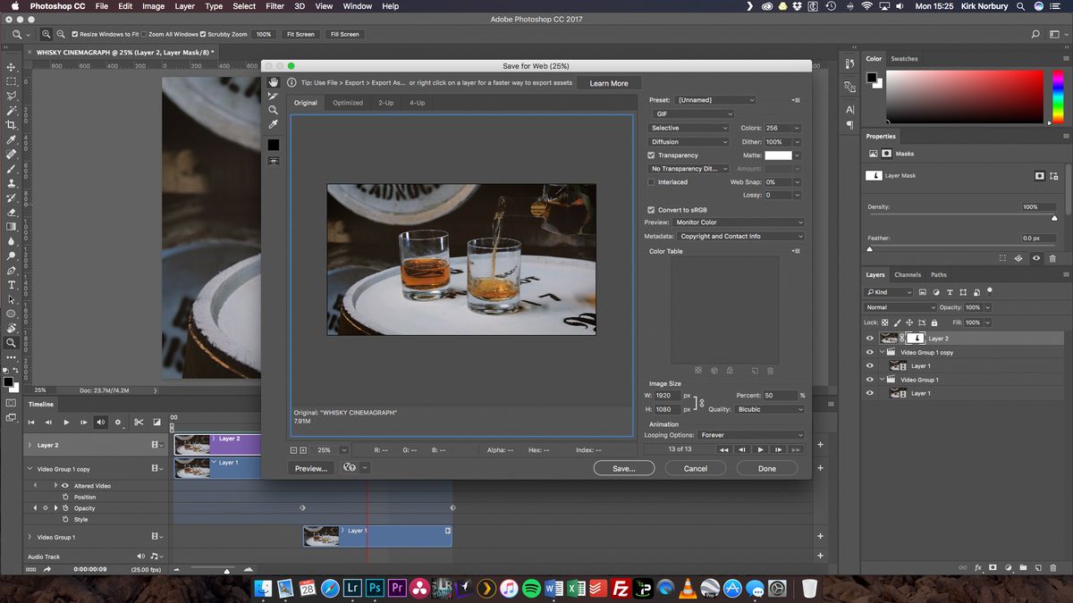Open timeline render options with the gear icon
The width and height of the screenshot is (1073, 603).
pyautogui.click(x=118, y=421)
